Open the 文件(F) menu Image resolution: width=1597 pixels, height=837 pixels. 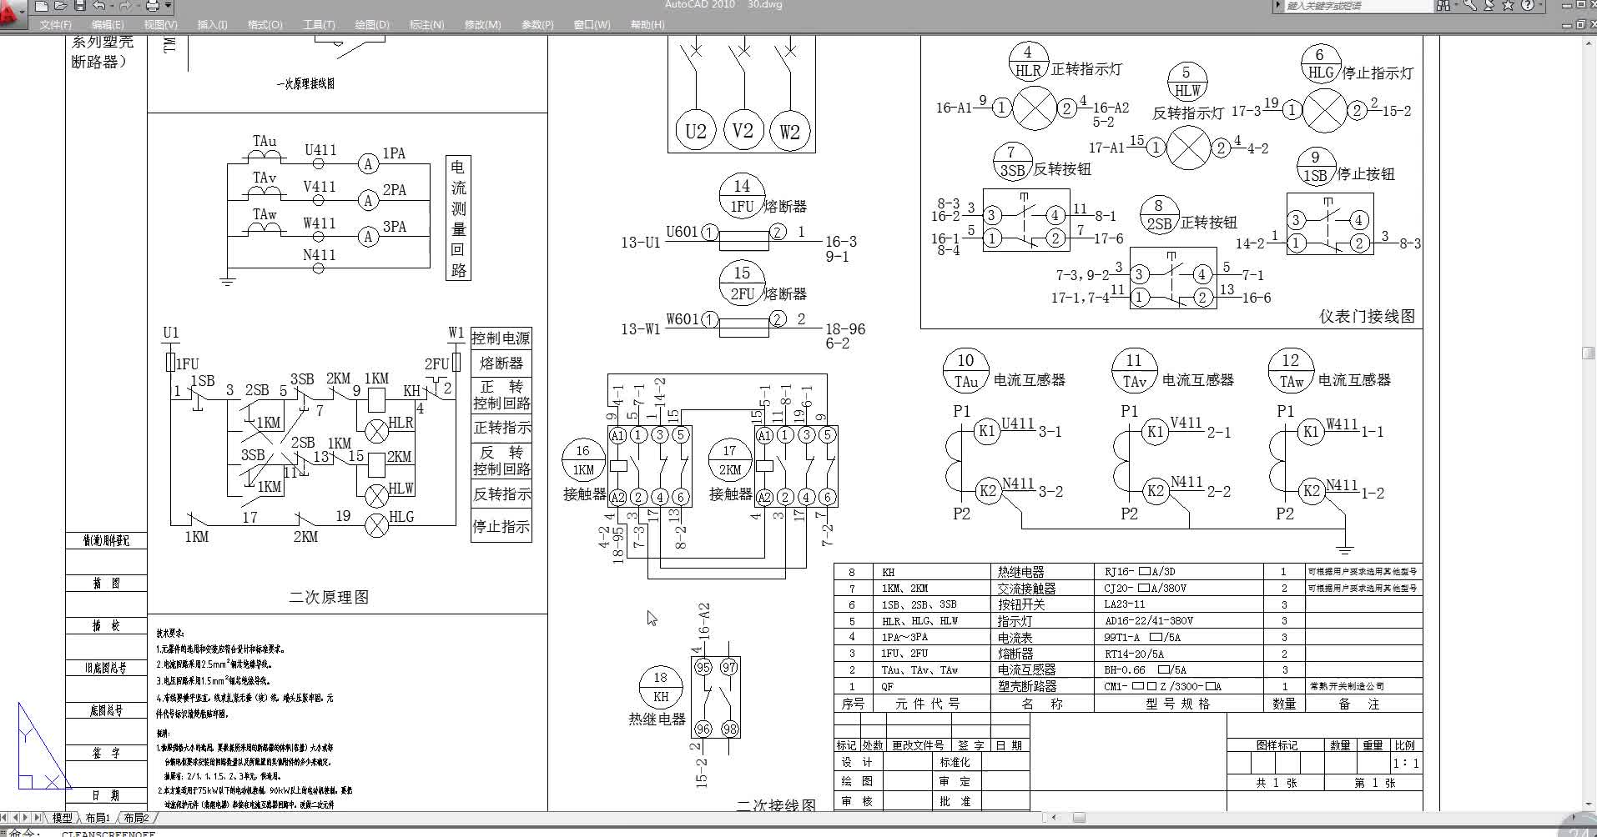tap(56, 24)
